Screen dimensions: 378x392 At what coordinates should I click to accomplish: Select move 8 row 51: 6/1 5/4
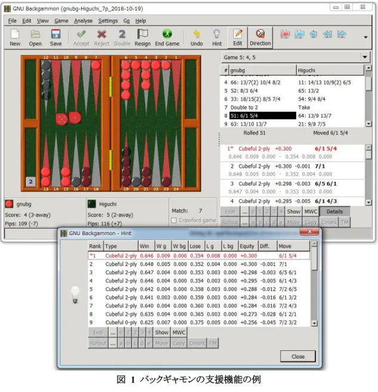click(x=262, y=116)
